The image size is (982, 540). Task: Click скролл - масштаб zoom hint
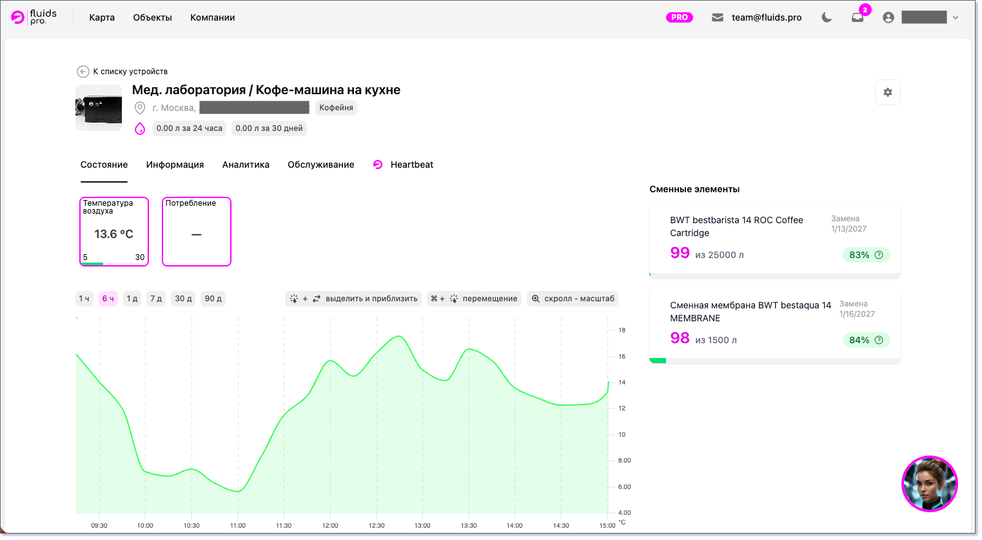point(573,299)
